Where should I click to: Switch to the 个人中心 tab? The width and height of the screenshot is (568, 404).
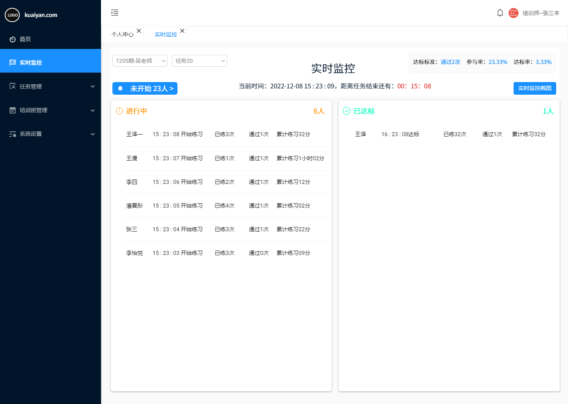[x=122, y=35]
